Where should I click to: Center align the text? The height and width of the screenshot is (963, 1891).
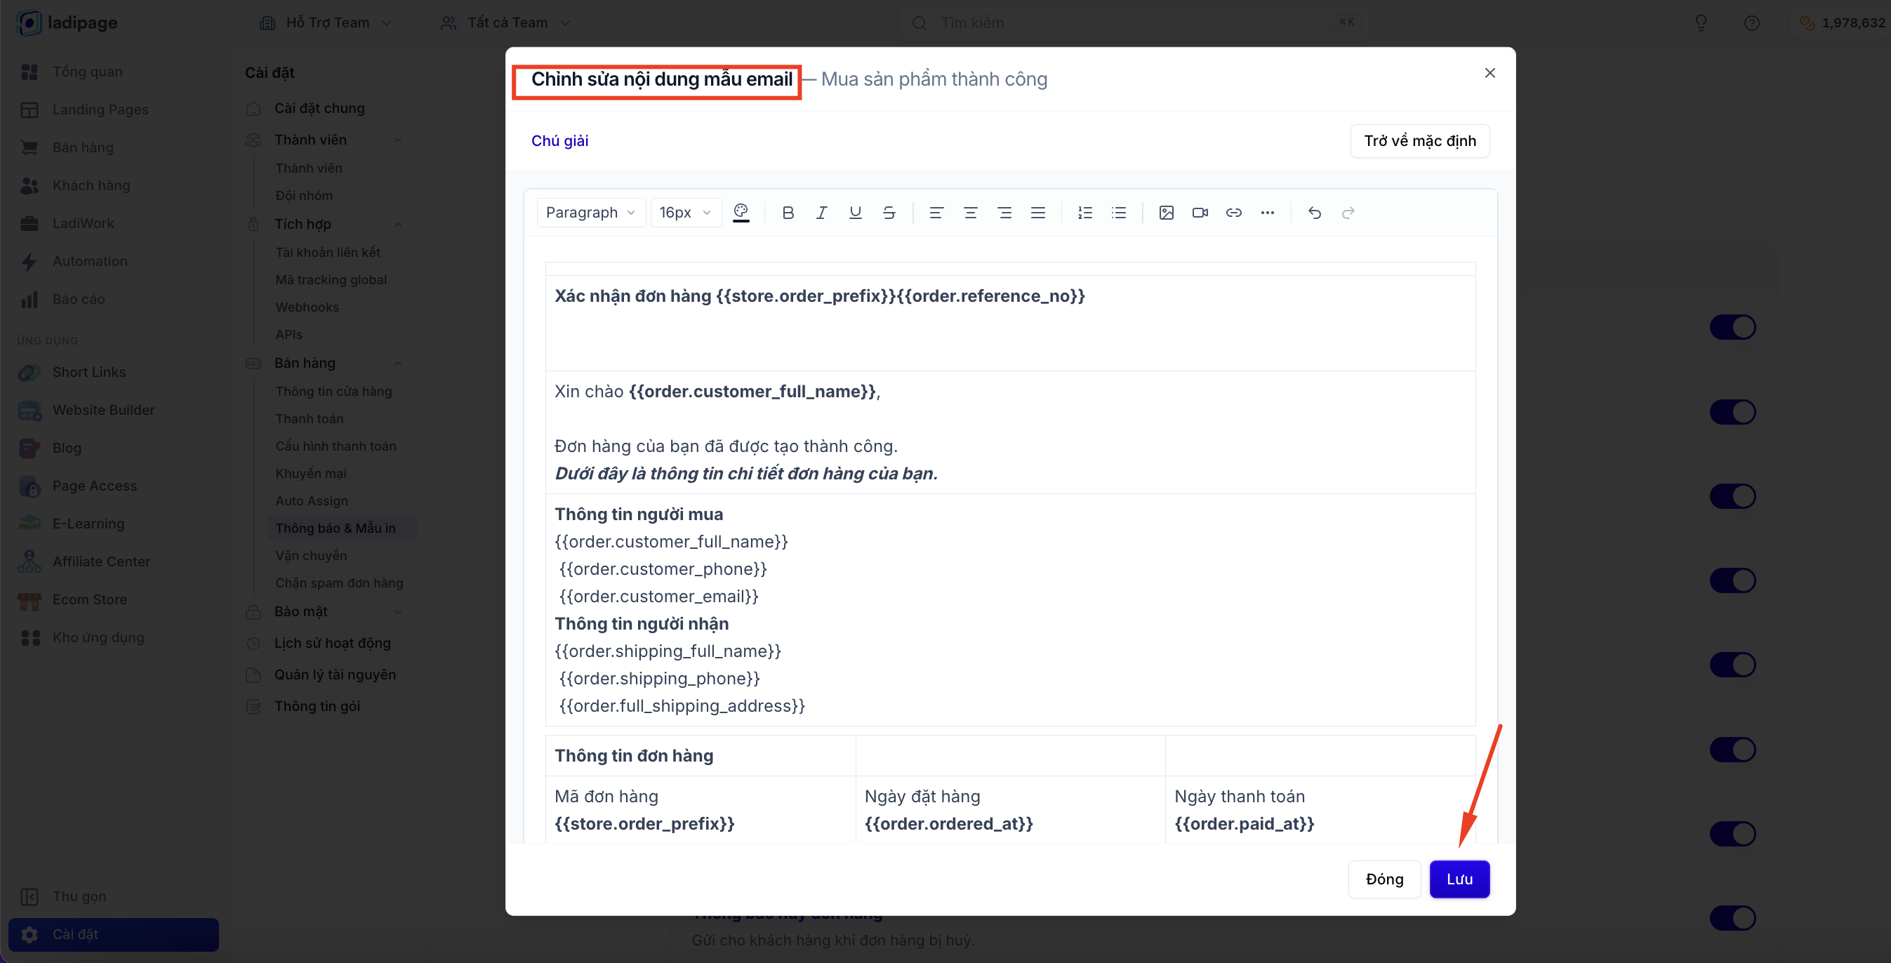970,213
